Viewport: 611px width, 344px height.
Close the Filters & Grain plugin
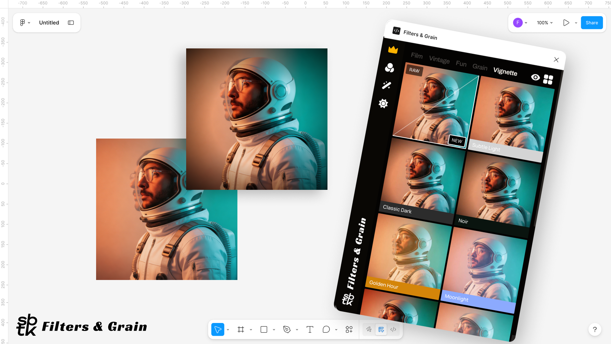coord(556,60)
